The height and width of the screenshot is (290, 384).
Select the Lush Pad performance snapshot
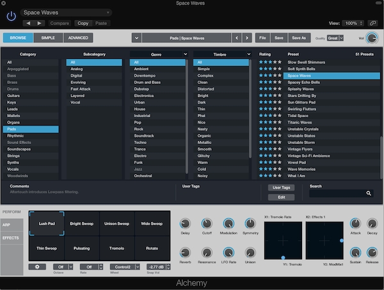[x=47, y=223]
